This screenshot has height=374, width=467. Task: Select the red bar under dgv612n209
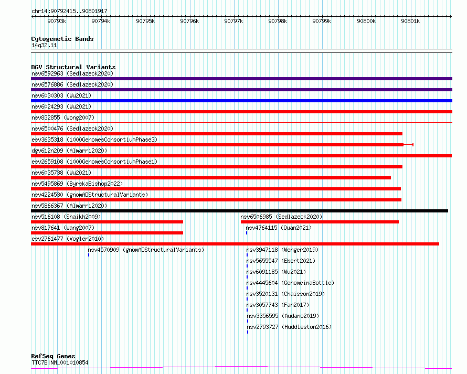click(241, 156)
